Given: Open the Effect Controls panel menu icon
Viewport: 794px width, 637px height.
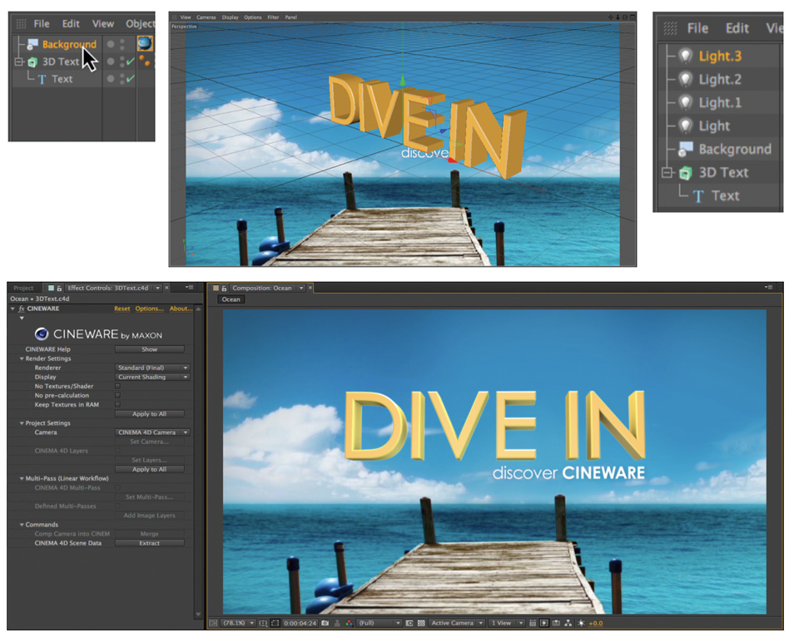Looking at the screenshot, I should [x=190, y=288].
